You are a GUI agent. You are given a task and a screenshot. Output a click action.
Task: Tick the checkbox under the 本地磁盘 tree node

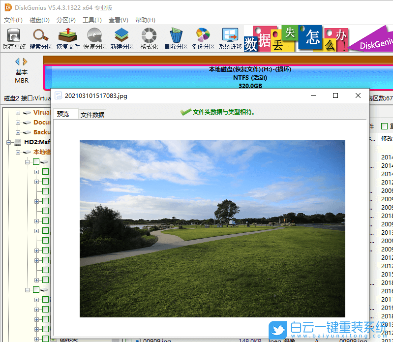36,162
